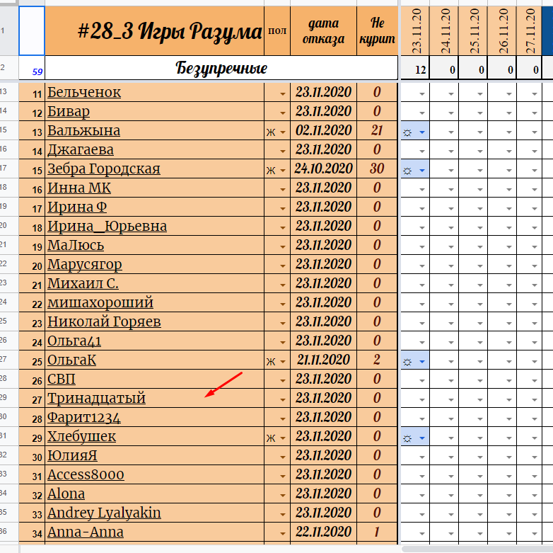Select the value 30 in Зебра Городская row

tap(377, 169)
